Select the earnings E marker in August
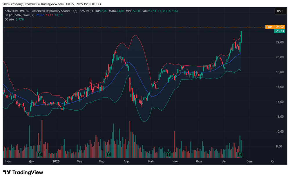The image size is (290, 180). 240,154
